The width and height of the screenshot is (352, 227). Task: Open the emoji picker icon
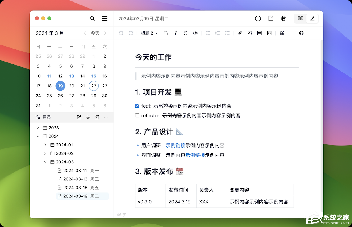[x=301, y=33]
